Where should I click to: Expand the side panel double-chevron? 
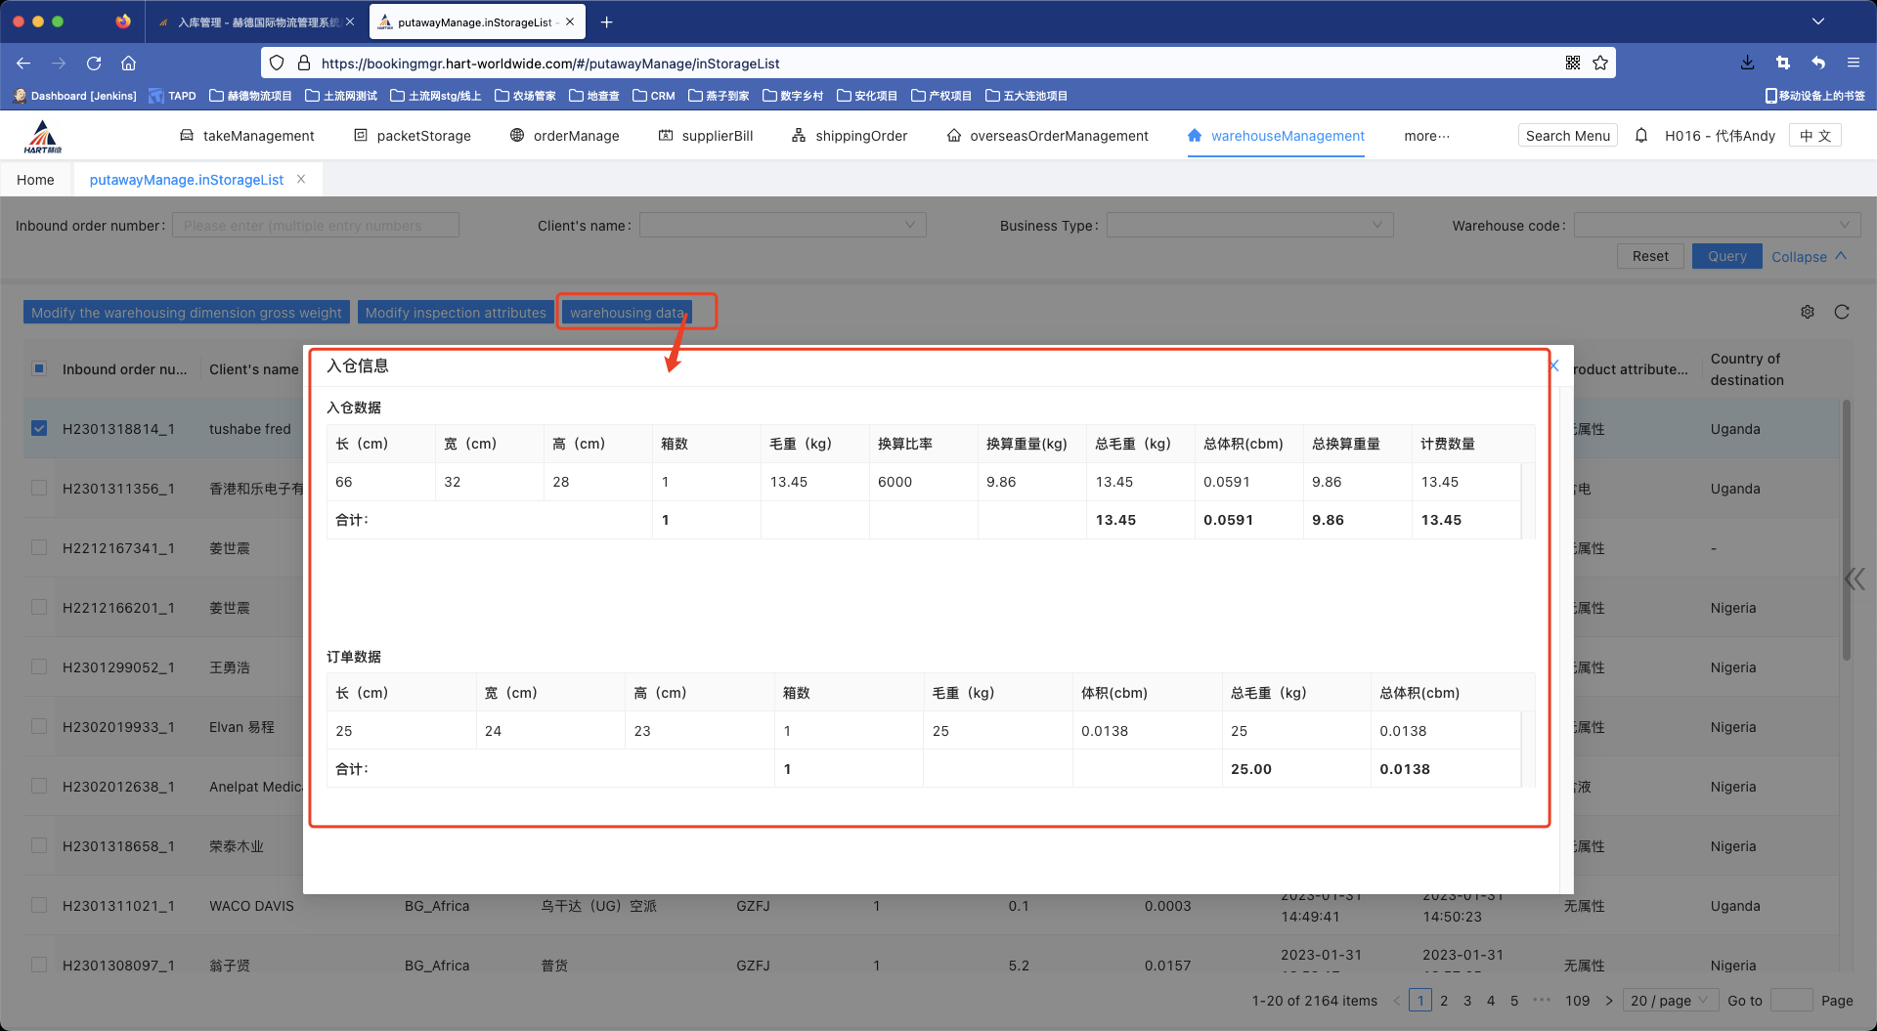pos(1855,580)
